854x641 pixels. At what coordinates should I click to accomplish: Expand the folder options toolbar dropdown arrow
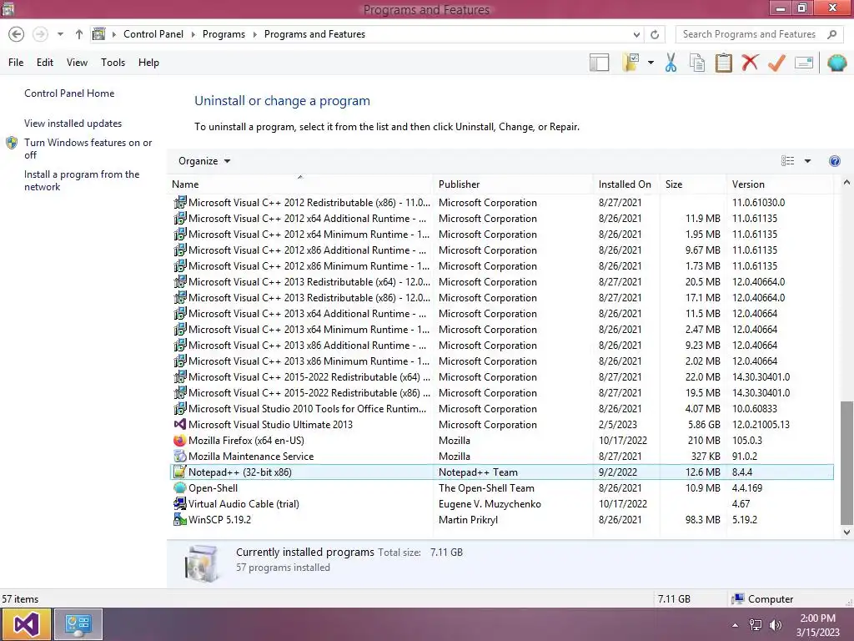point(651,63)
